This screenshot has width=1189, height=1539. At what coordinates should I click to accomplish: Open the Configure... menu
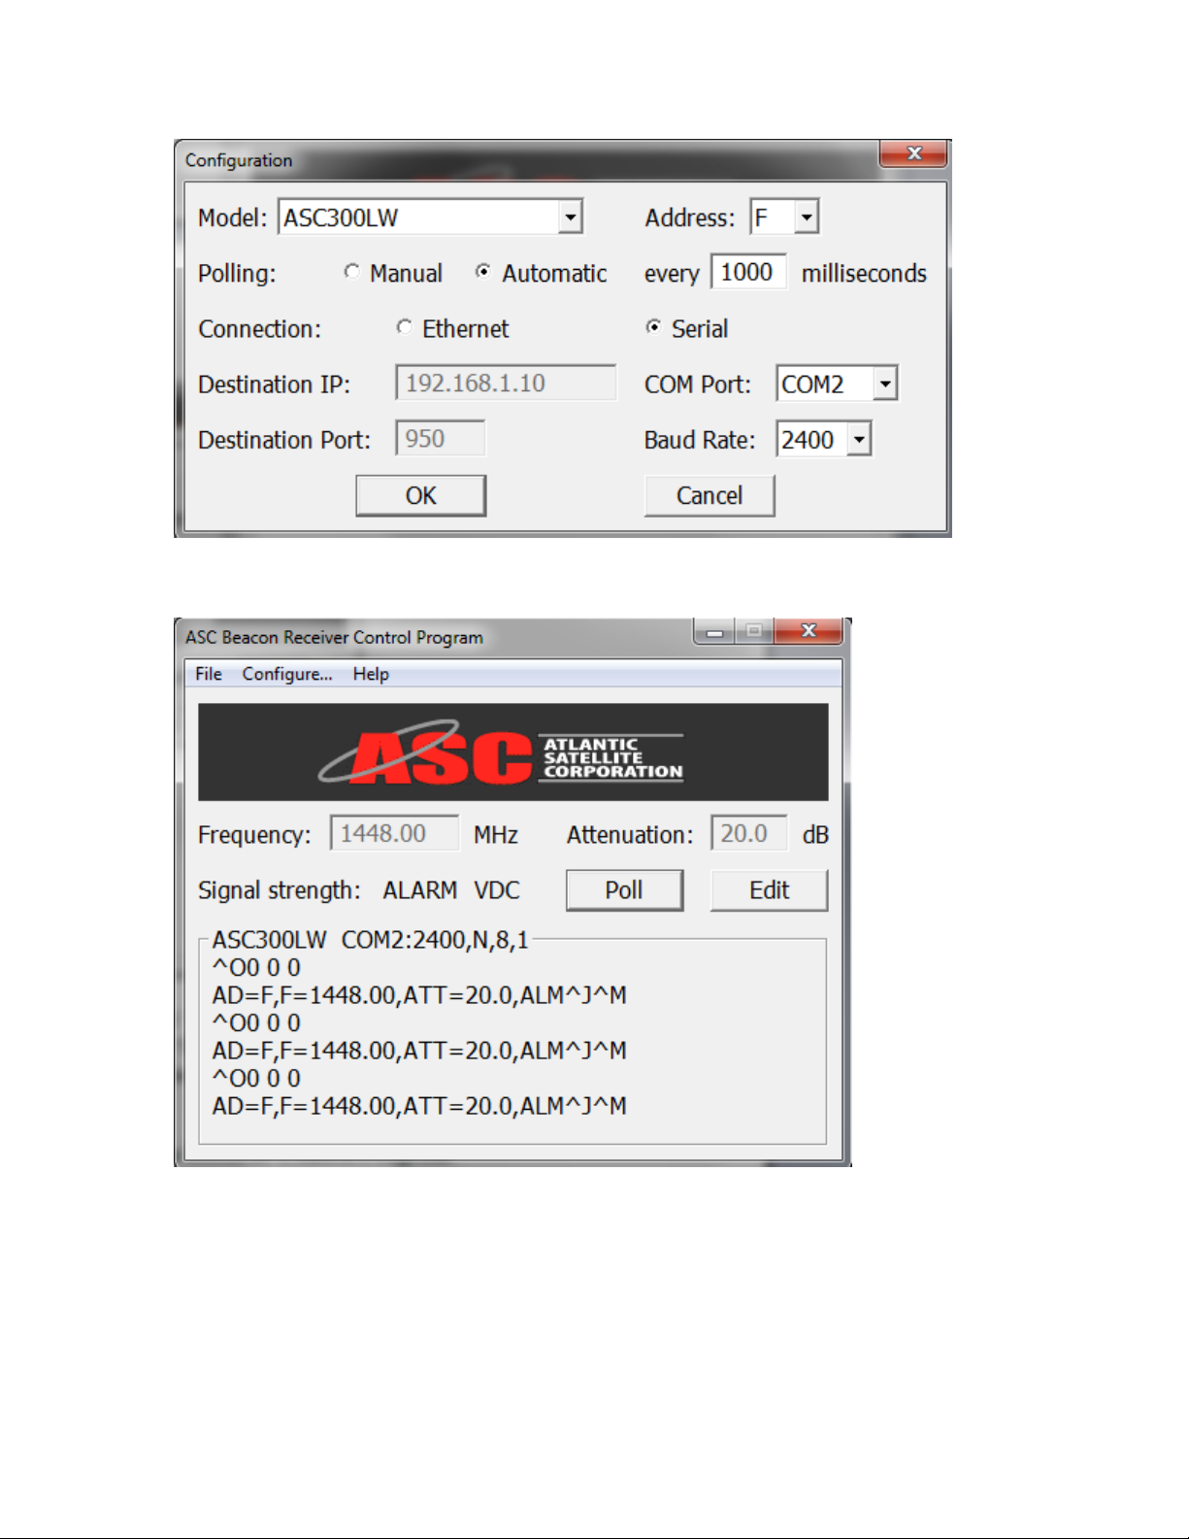point(287,674)
